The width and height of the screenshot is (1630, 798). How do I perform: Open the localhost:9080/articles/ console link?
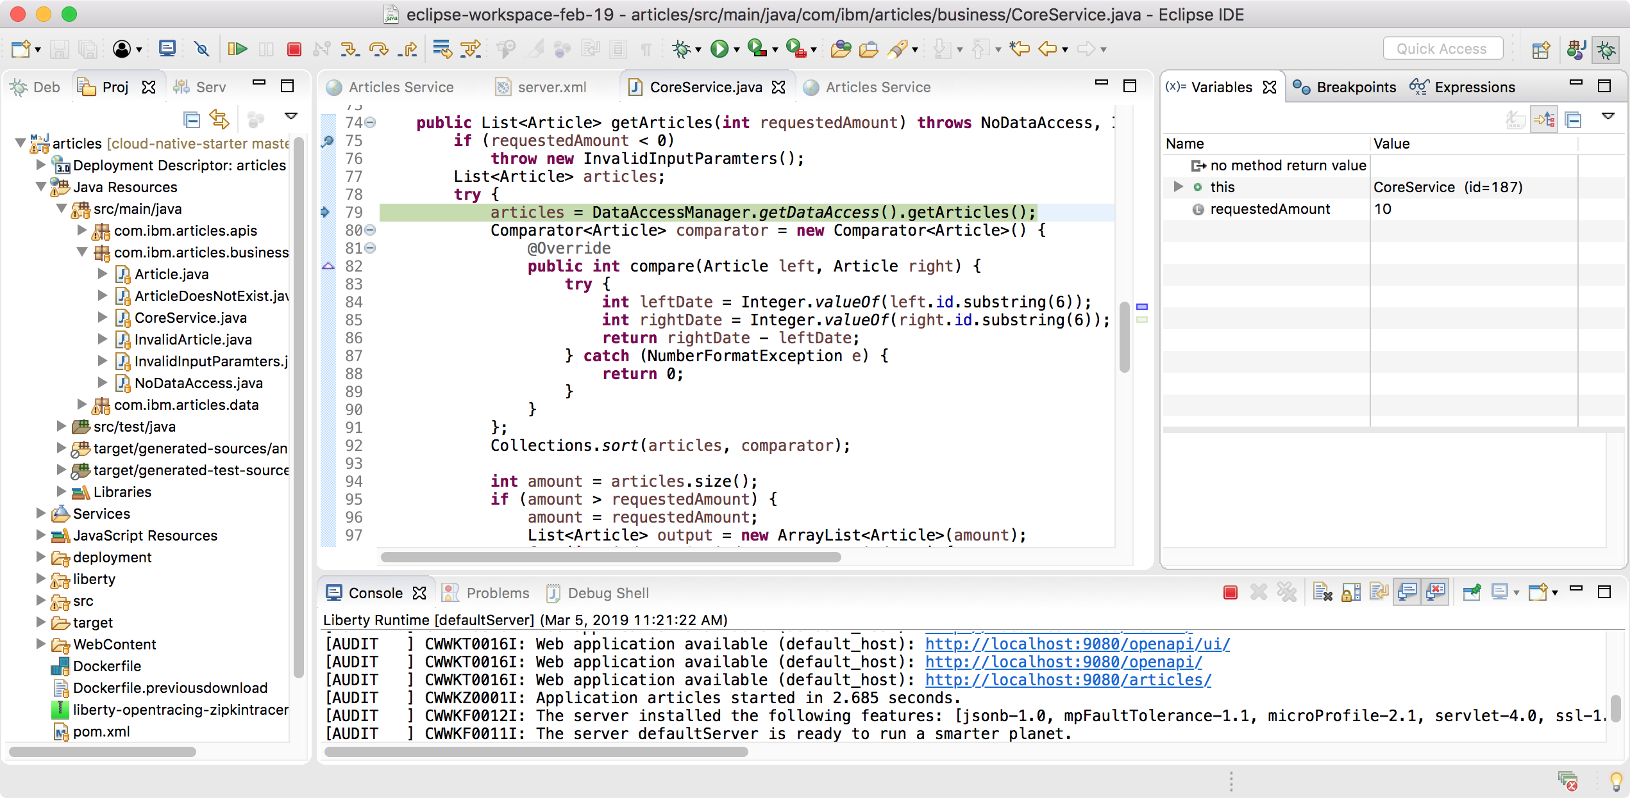[1068, 680]
